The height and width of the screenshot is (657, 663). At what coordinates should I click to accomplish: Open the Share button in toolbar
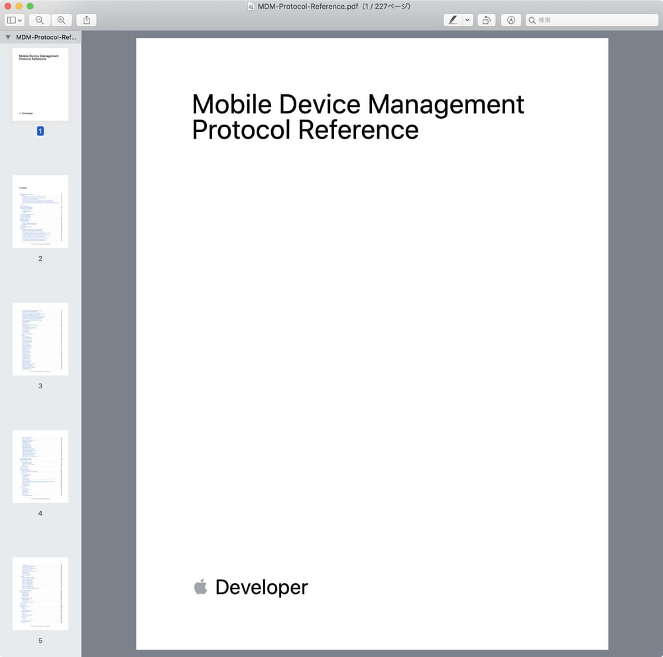click(87, 20)
